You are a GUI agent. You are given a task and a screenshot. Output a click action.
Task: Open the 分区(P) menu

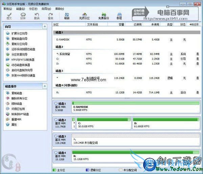33,9
